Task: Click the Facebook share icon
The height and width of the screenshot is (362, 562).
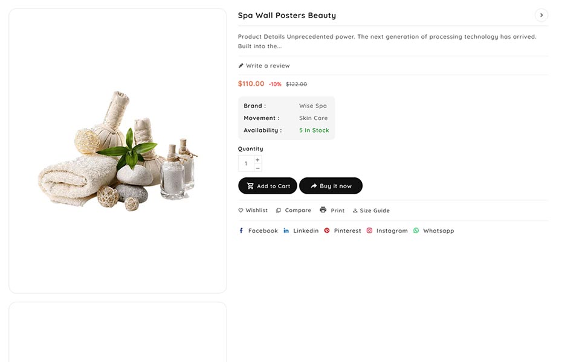Action: pos(241,230)
